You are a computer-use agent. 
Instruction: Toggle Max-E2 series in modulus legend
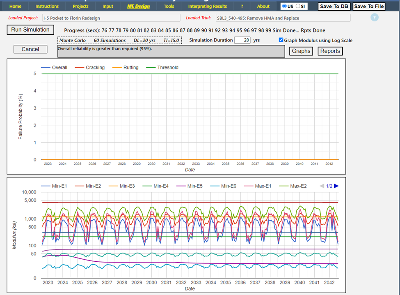[298, 186]
